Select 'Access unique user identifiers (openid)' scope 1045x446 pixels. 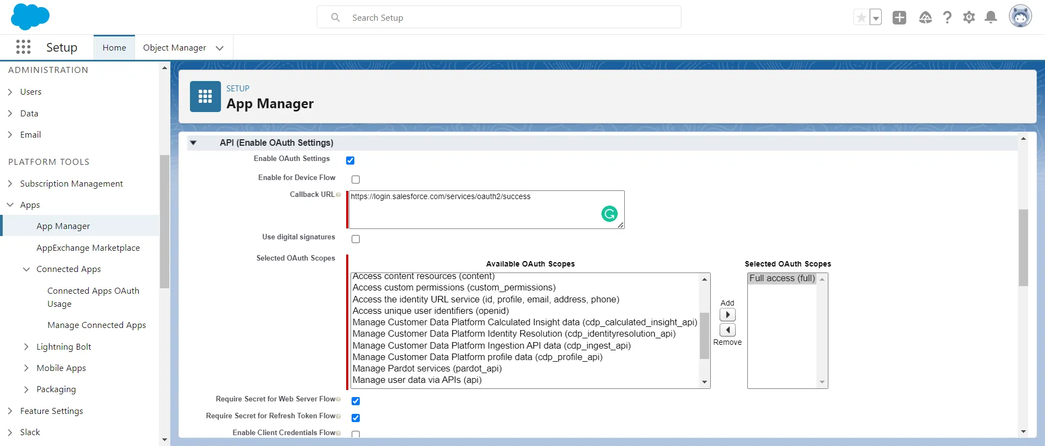pyautogui.click(x=431, y=311)
